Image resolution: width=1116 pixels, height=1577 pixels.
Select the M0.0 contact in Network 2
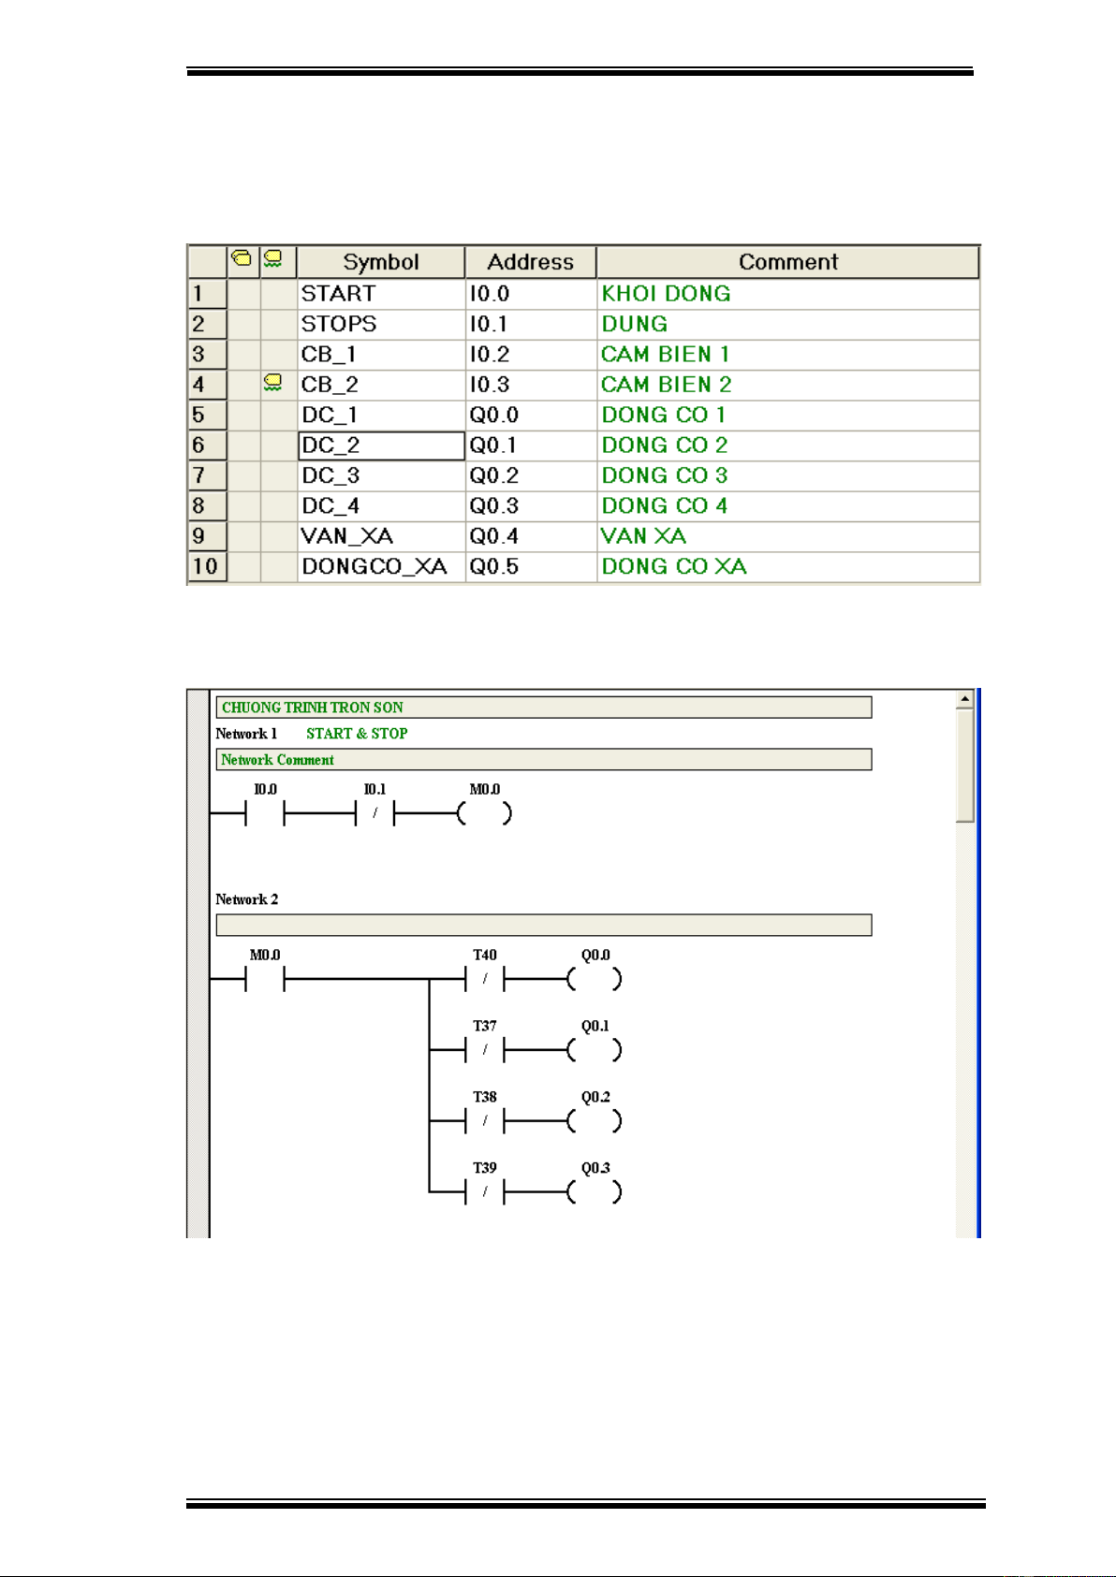[265, 980]
